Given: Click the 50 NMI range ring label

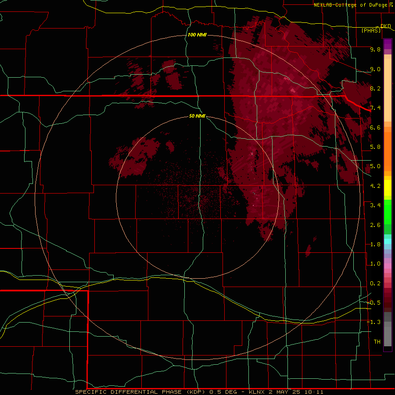Looking at the screenshot, I should point(197,116).
